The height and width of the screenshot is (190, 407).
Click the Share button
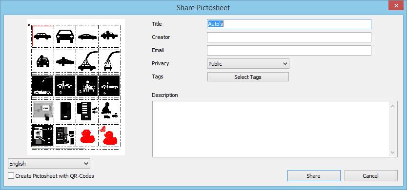314,176
